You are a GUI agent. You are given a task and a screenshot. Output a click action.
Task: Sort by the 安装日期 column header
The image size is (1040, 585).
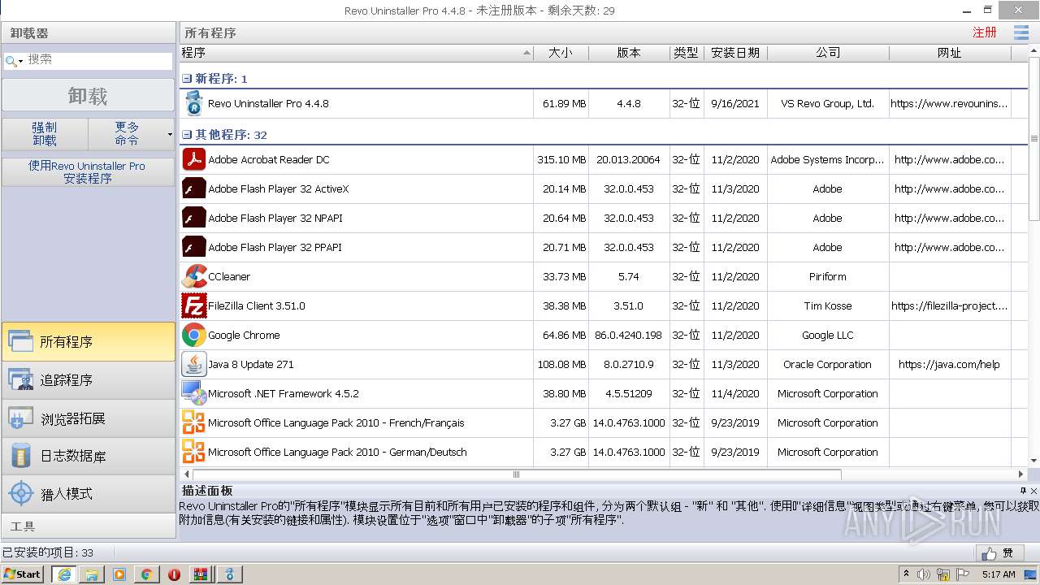click(735, 53)
